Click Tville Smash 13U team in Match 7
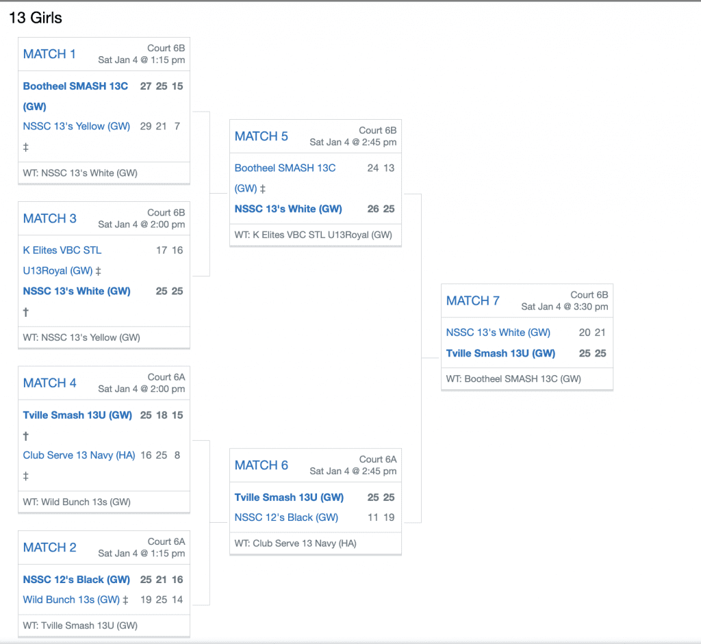This screenshot has height=644, width=701. pyautogui.click(x=500, y=354)
